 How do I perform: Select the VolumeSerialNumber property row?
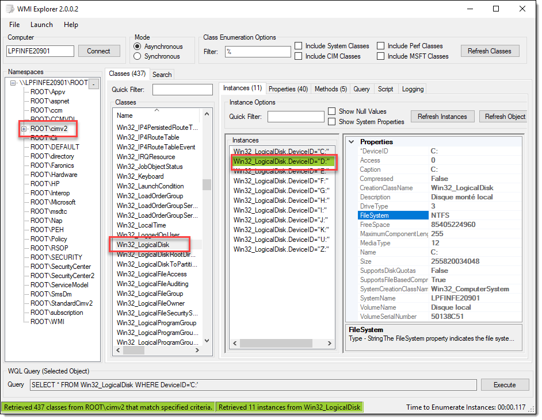tap(440, 317)
